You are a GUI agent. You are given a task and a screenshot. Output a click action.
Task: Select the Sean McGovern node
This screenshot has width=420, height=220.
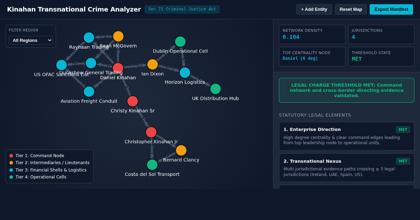118,36
